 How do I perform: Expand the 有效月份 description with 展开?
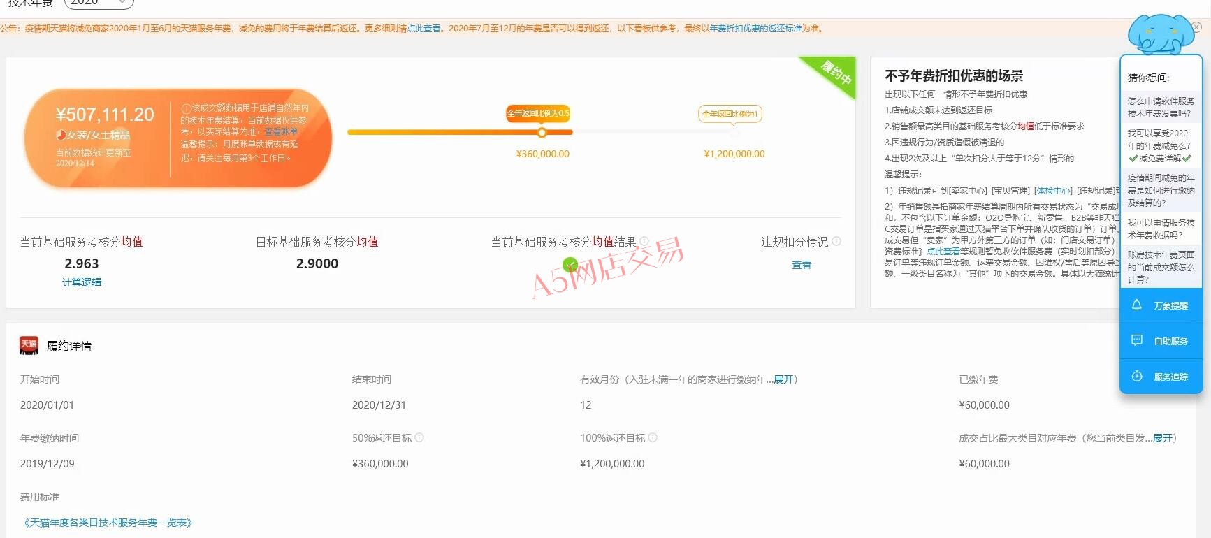(783, 379)
